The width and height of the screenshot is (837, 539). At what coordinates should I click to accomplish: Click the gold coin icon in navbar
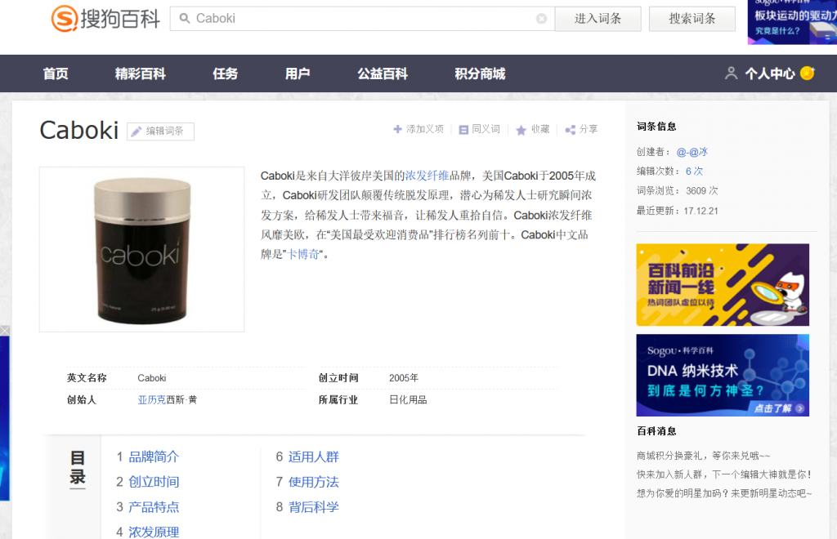click(x=808, y=73)
